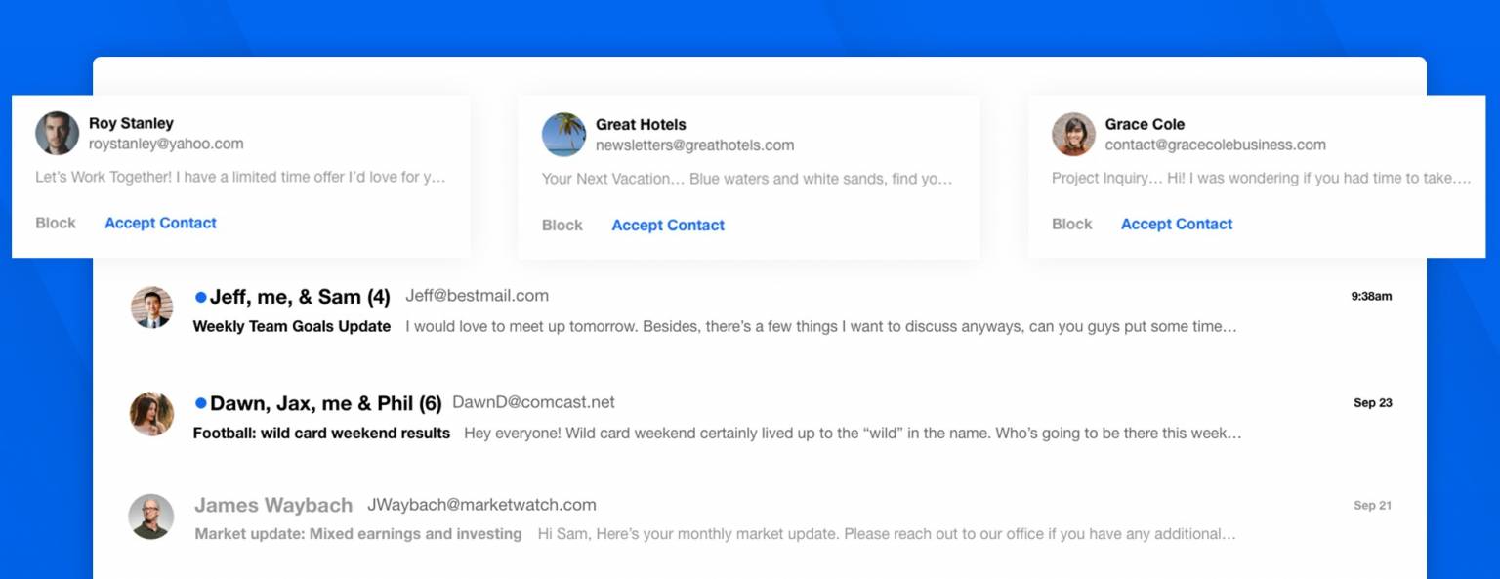Block Grace Cole
Screen dimensions: 1500x579
pyautogui.click(x=1072, y=224)
